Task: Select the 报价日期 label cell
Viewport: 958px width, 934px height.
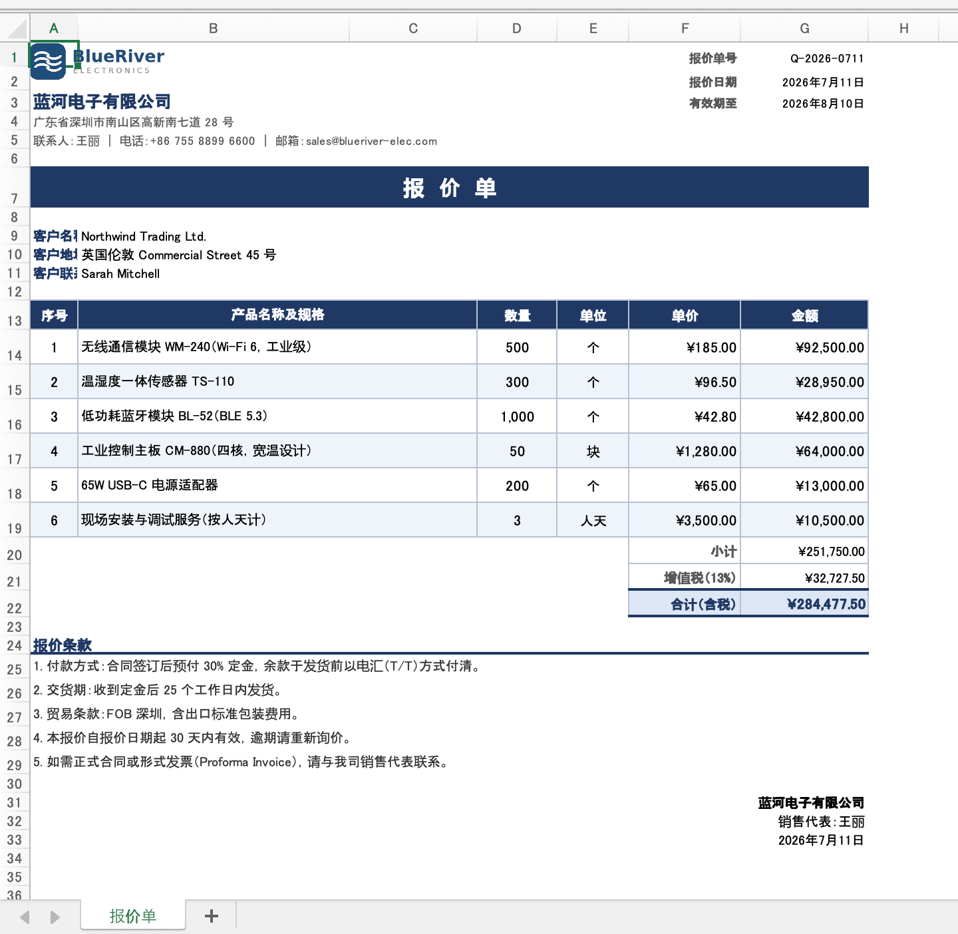Action: (685, 82)
